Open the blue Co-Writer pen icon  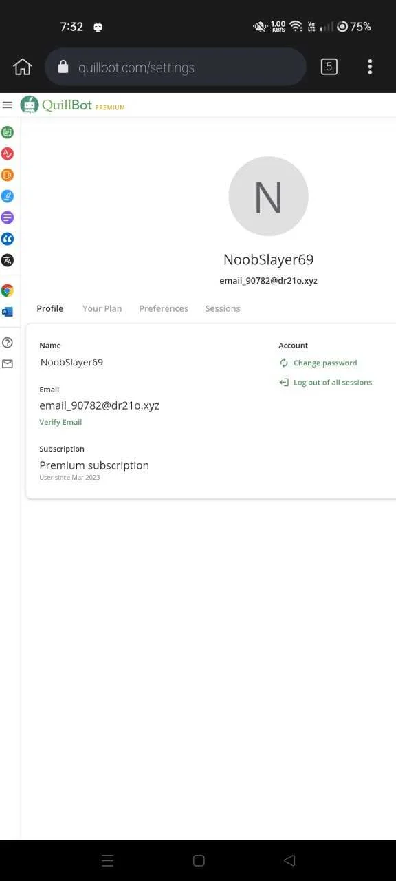click(x=8, y=196)
